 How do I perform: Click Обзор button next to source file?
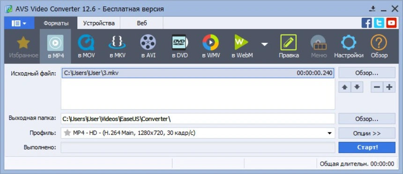coord(367,73)
